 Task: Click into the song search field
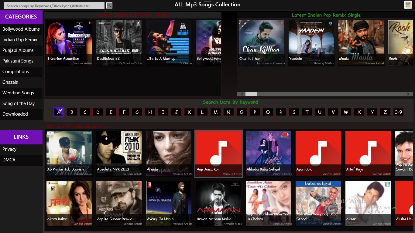coord(54,5)
